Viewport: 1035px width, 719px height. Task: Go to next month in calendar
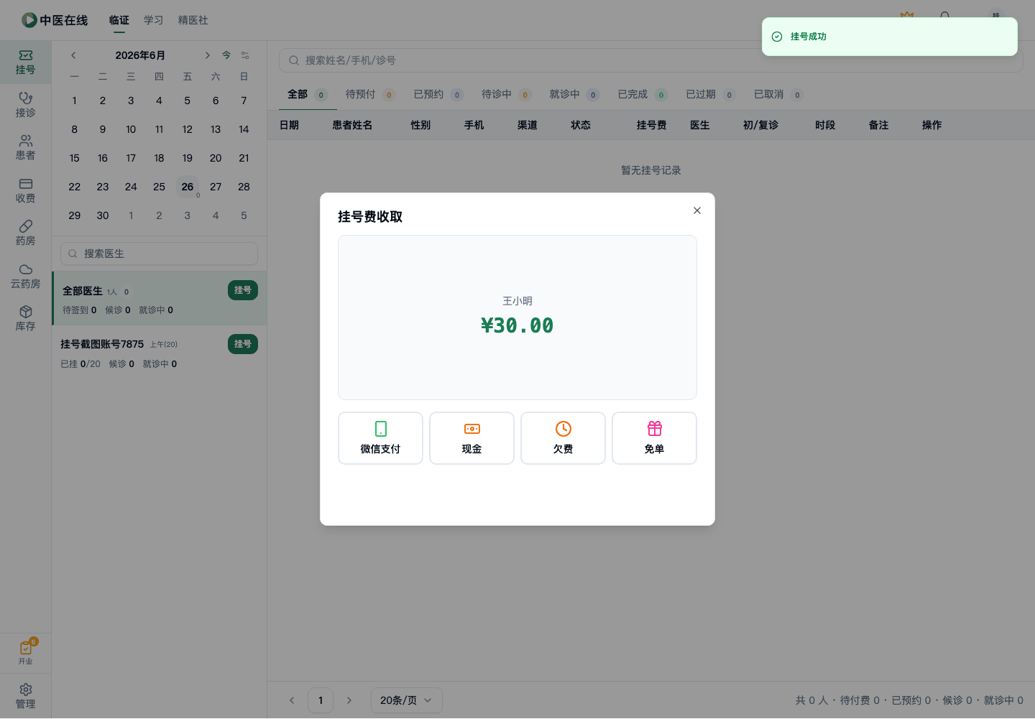click(x=207, y=55)
